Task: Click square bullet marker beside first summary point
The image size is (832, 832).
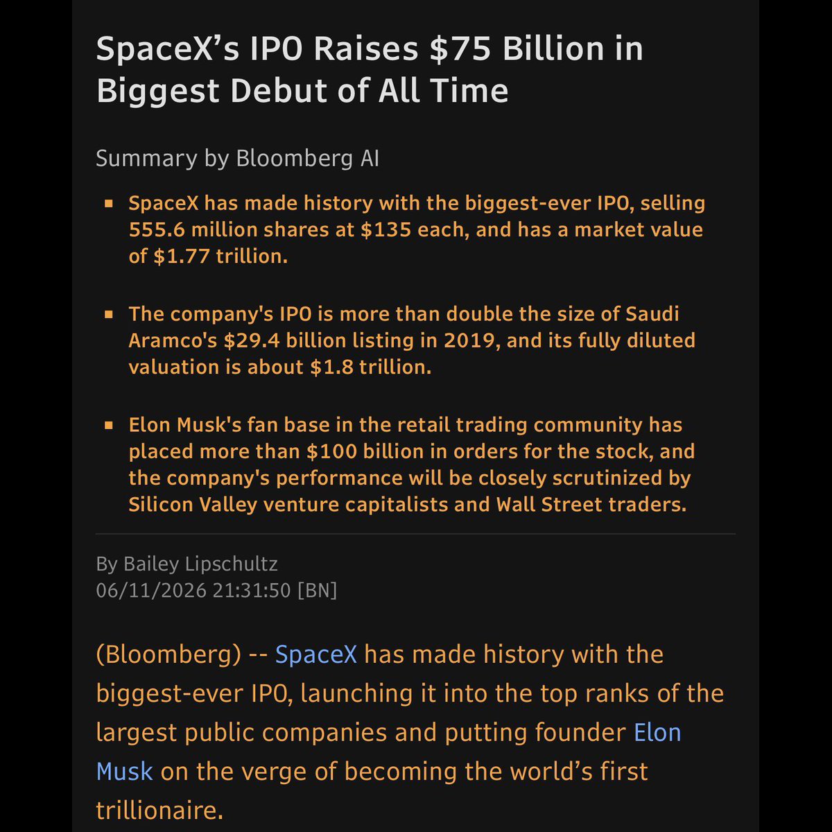Action: [109, 204]
